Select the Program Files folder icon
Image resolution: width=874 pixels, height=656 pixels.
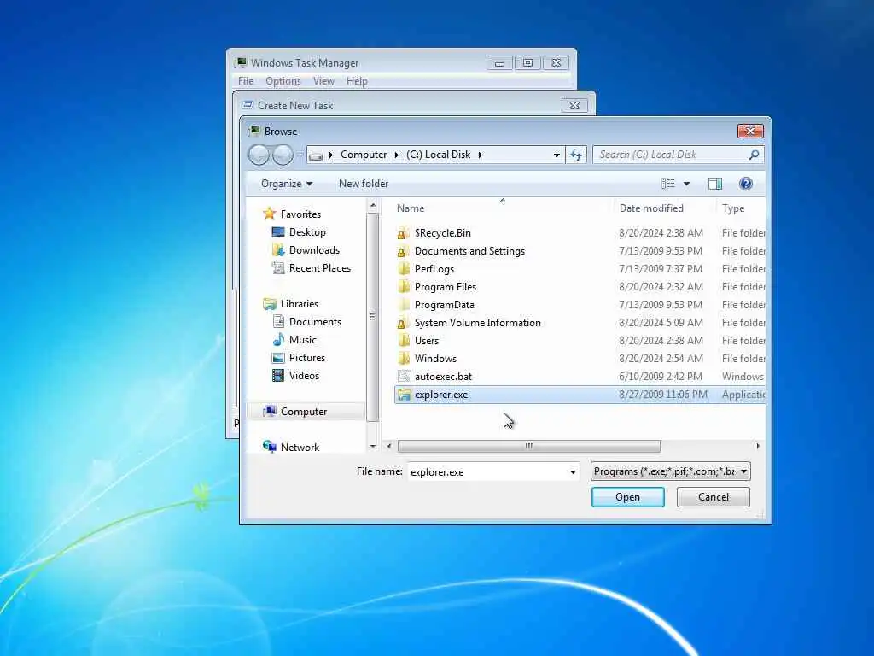[404, 287]
